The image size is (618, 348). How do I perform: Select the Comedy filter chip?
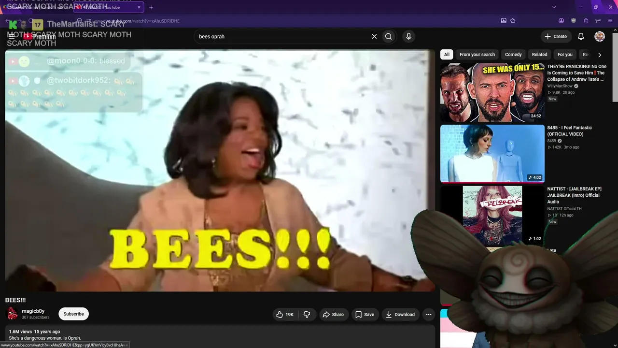point(513,55)
